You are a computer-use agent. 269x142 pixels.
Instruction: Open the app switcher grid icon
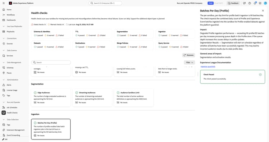tap(260, 3)
